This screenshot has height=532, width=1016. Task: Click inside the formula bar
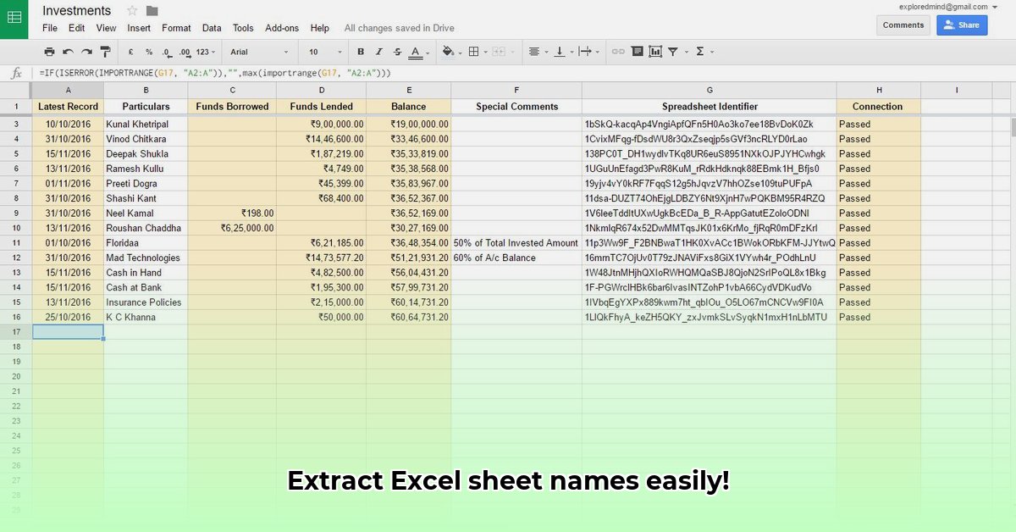[x=508, y=73]
